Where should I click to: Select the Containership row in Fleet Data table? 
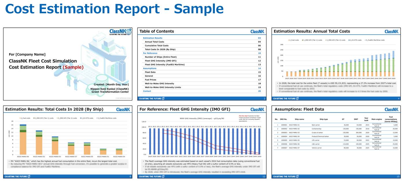(x=318, y=129)
